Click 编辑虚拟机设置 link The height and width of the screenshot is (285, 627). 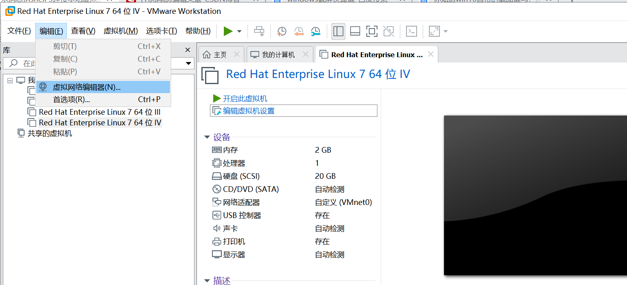[249, 111]
